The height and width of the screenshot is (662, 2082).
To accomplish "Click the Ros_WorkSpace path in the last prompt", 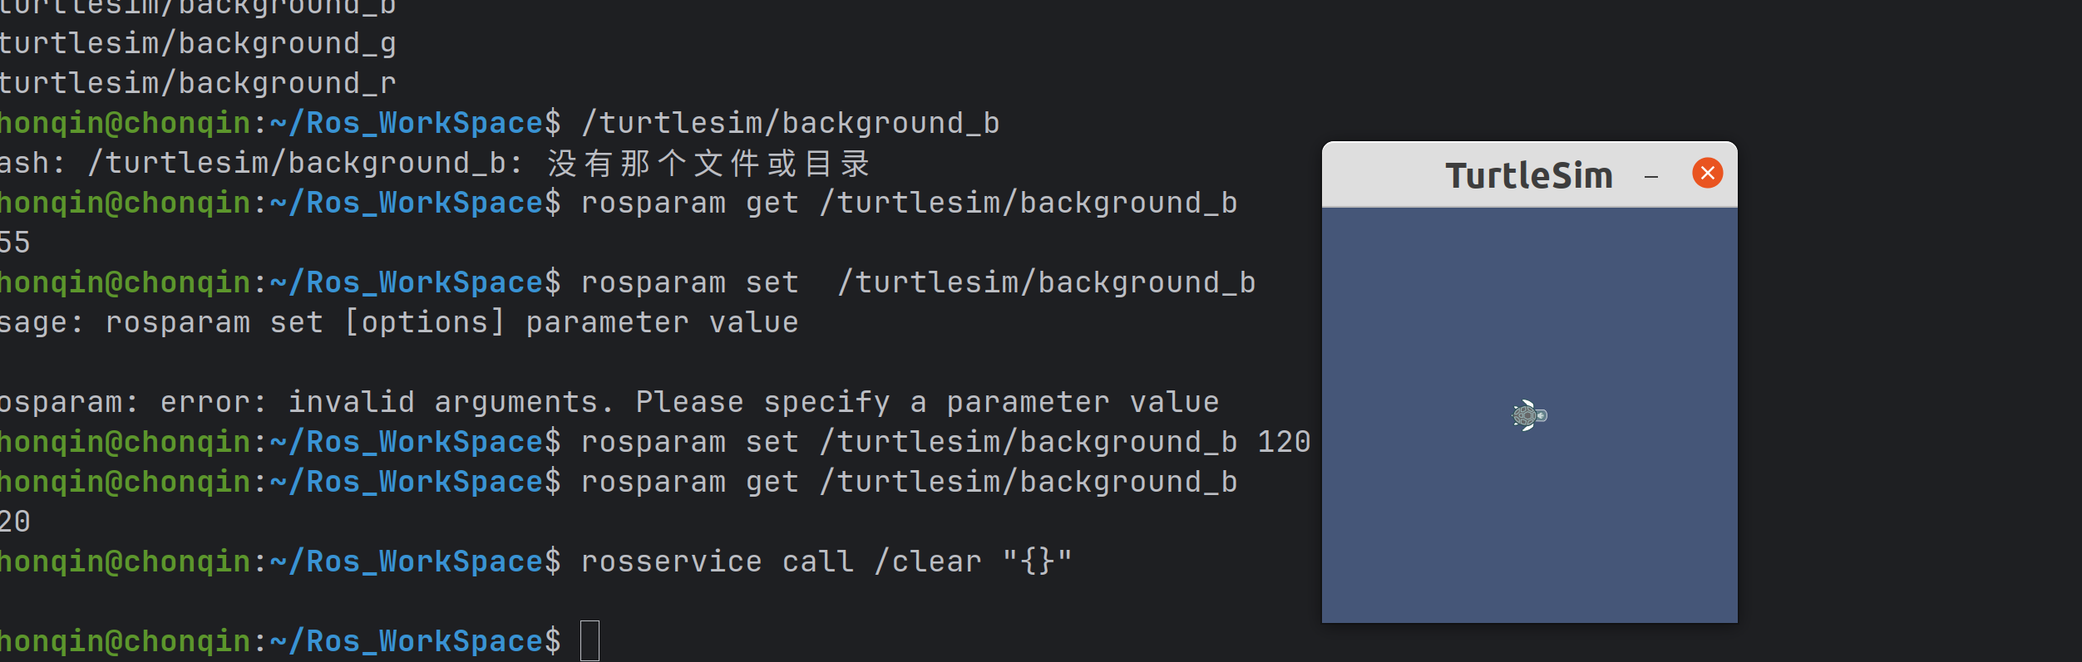I will click(424, 641).
